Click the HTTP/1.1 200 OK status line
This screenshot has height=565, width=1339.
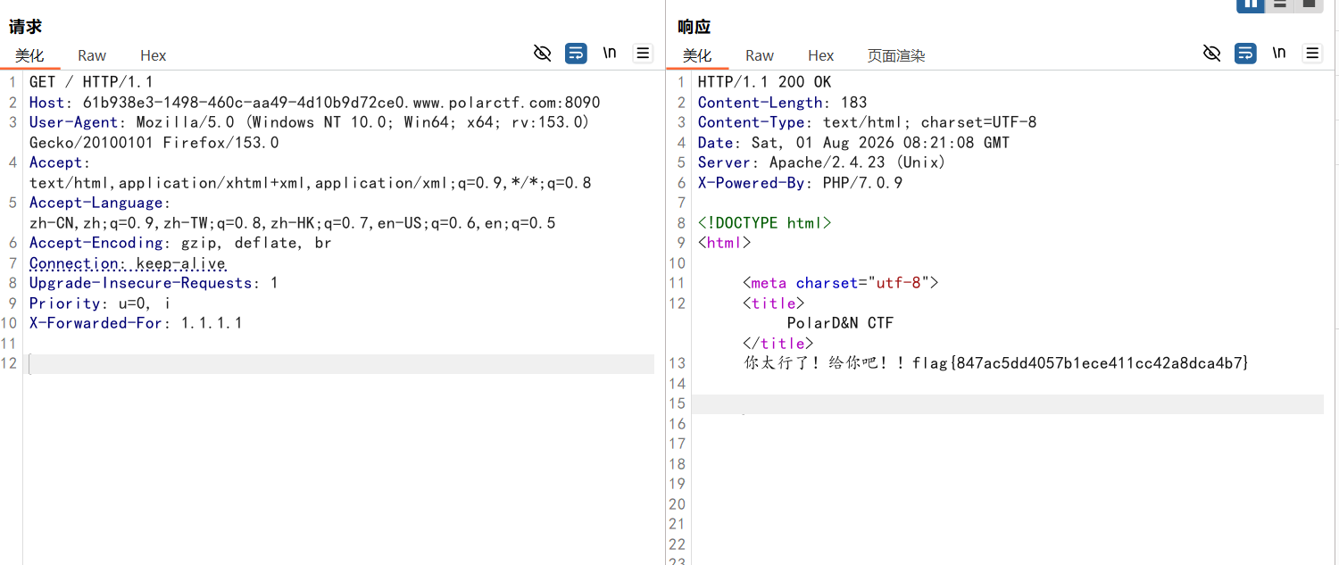(x=764, y=82)
